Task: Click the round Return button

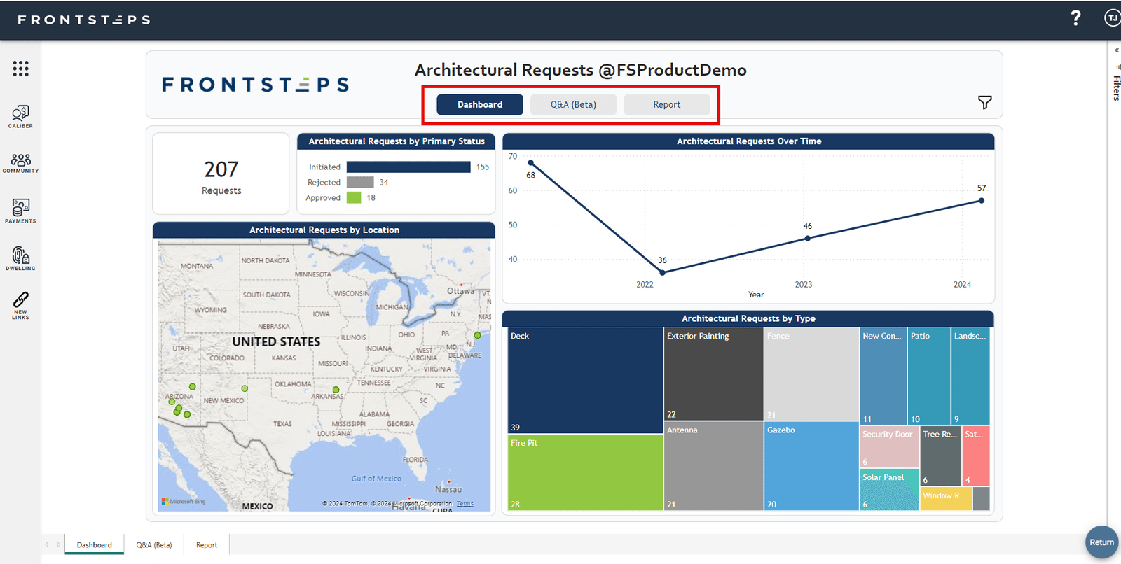Action: pyautogui.click(x=1101, y=542)
